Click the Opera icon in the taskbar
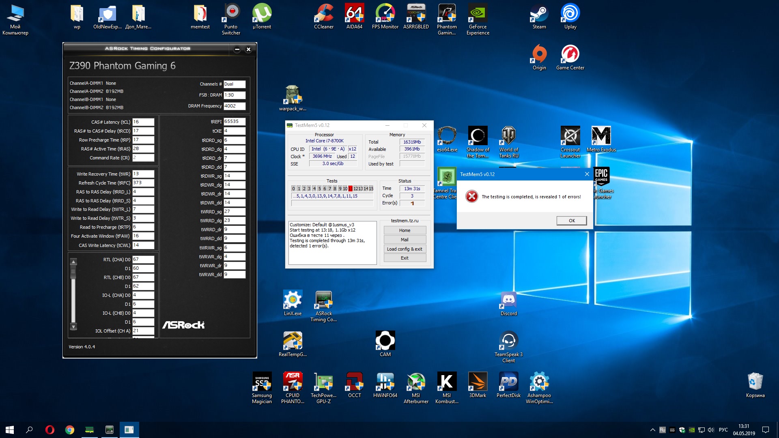The height and width of the screenshot is (438, 779). pyautogui.click(x=49, y=429)
